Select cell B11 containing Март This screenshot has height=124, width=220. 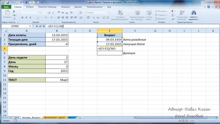[x=57, y=80]
